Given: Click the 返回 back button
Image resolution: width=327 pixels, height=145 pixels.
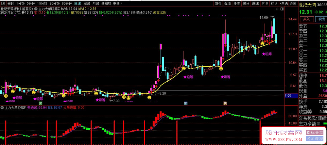Looking at the screenshot, I should (x=293, y=4).
